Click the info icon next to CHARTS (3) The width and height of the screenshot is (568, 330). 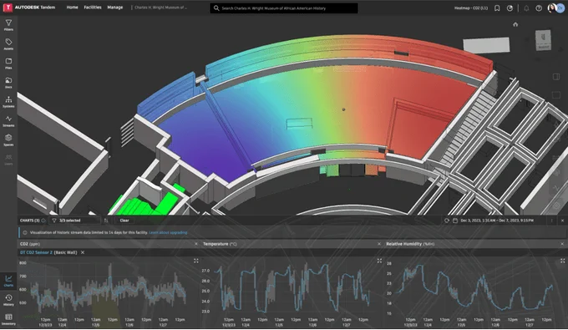tap(43, 221)
